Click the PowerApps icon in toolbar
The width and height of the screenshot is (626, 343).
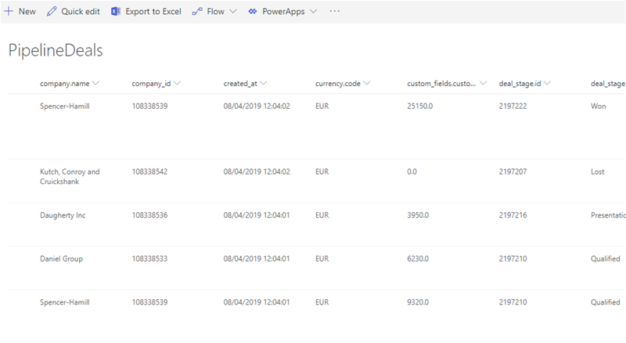[x=253, y=12]
